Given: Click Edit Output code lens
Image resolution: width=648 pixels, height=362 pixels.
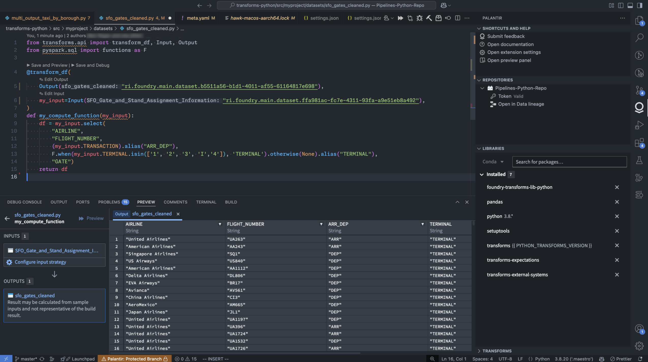Looking at the screenshot, I should click(x=54, y=79).
